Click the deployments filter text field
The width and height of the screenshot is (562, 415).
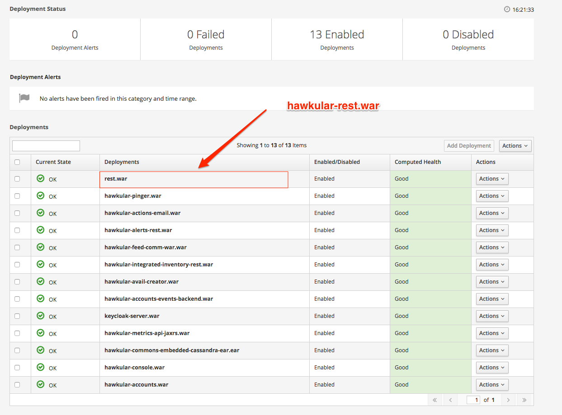pyautogui.click(x=46, y=145)
